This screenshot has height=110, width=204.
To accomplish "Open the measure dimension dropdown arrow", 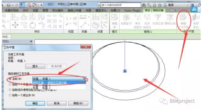I will click(88, 17).
